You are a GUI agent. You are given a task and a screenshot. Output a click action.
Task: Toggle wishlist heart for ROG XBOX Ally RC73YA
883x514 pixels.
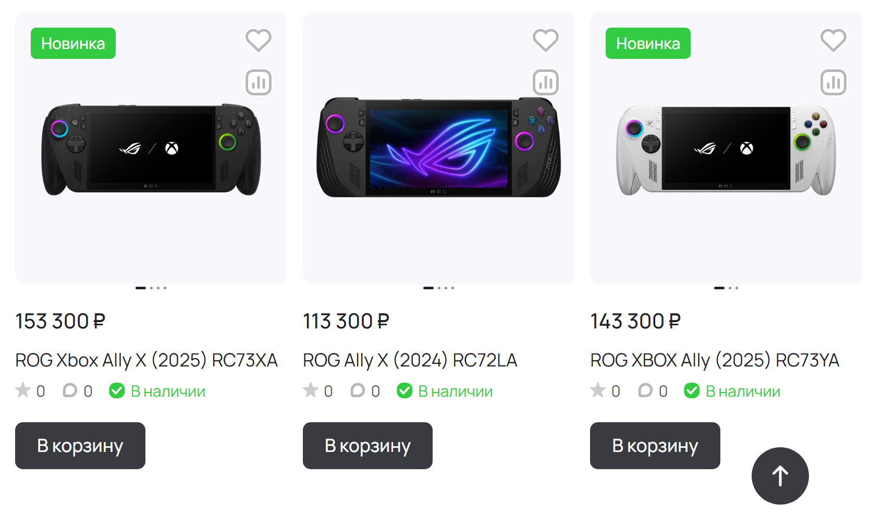[833, 40]
